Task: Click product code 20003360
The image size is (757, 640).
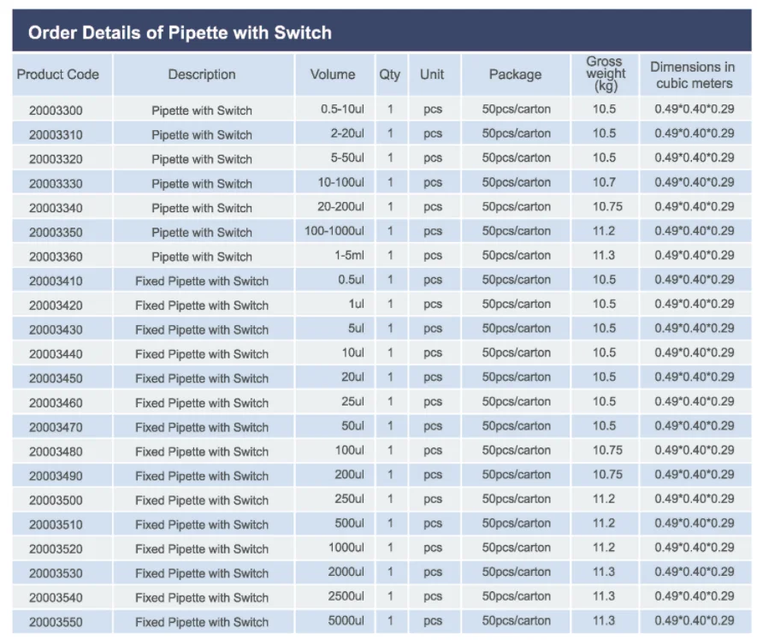Action: pos(56,257)
